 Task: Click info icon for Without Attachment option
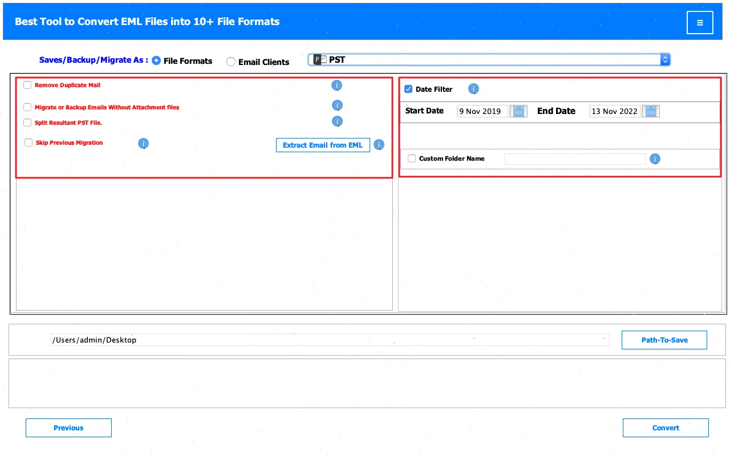click(x=337, y=105)
